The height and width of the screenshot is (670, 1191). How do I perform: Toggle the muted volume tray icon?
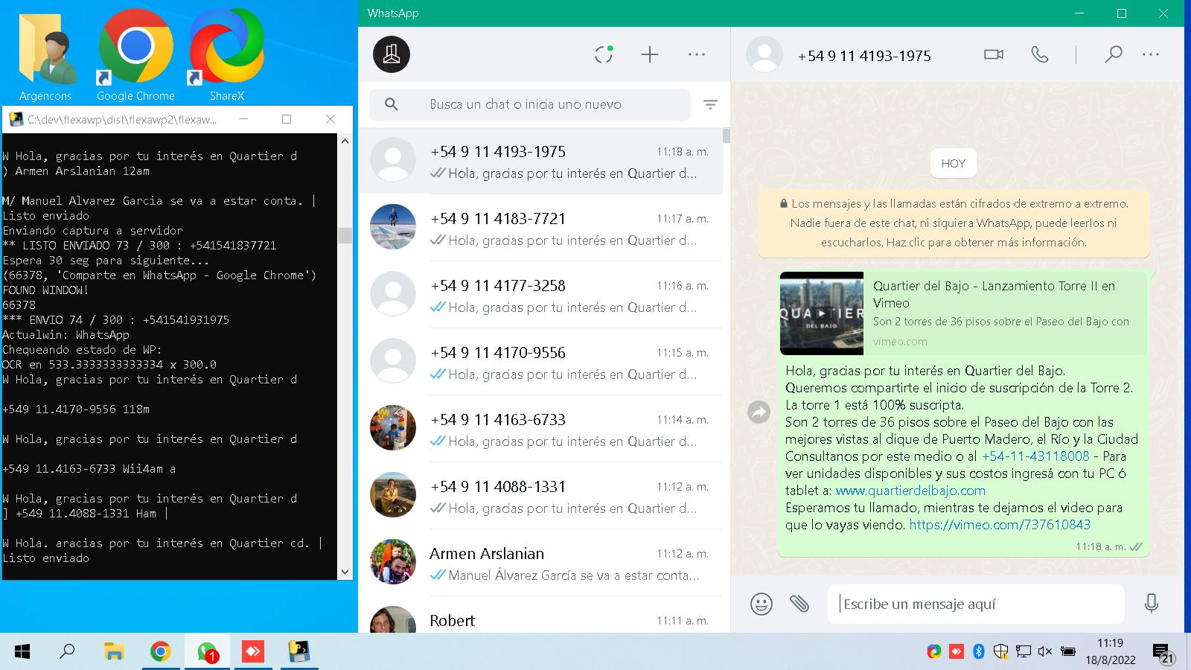pos(1045,651)
